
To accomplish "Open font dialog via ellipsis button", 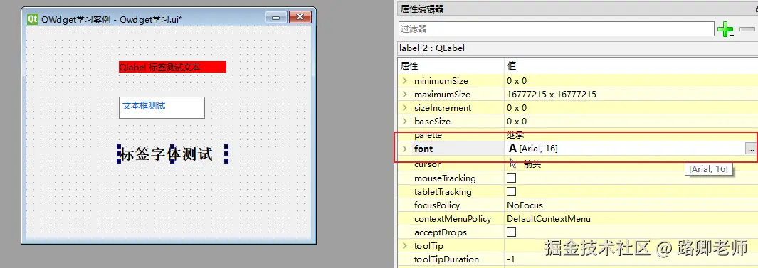I will click(750, 149).
